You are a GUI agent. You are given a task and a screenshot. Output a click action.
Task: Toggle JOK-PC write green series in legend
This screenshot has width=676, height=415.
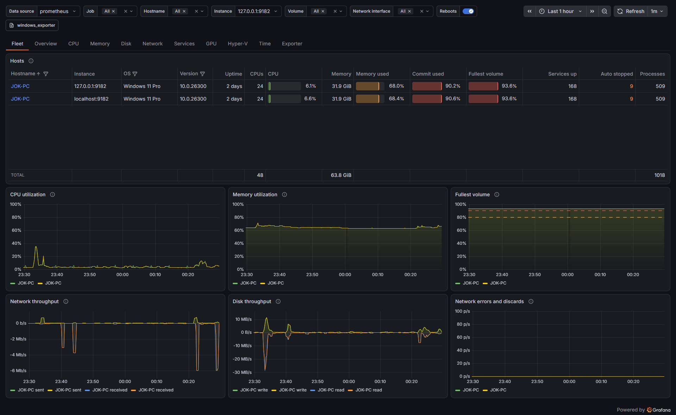[250, 390]
